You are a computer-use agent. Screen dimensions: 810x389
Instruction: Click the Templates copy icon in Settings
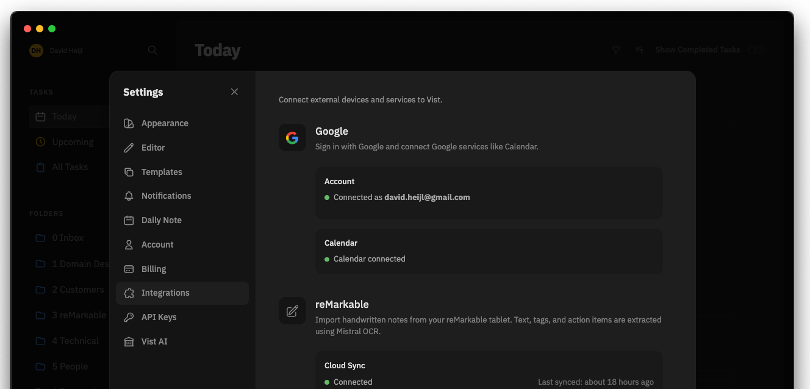click(129, 171)
